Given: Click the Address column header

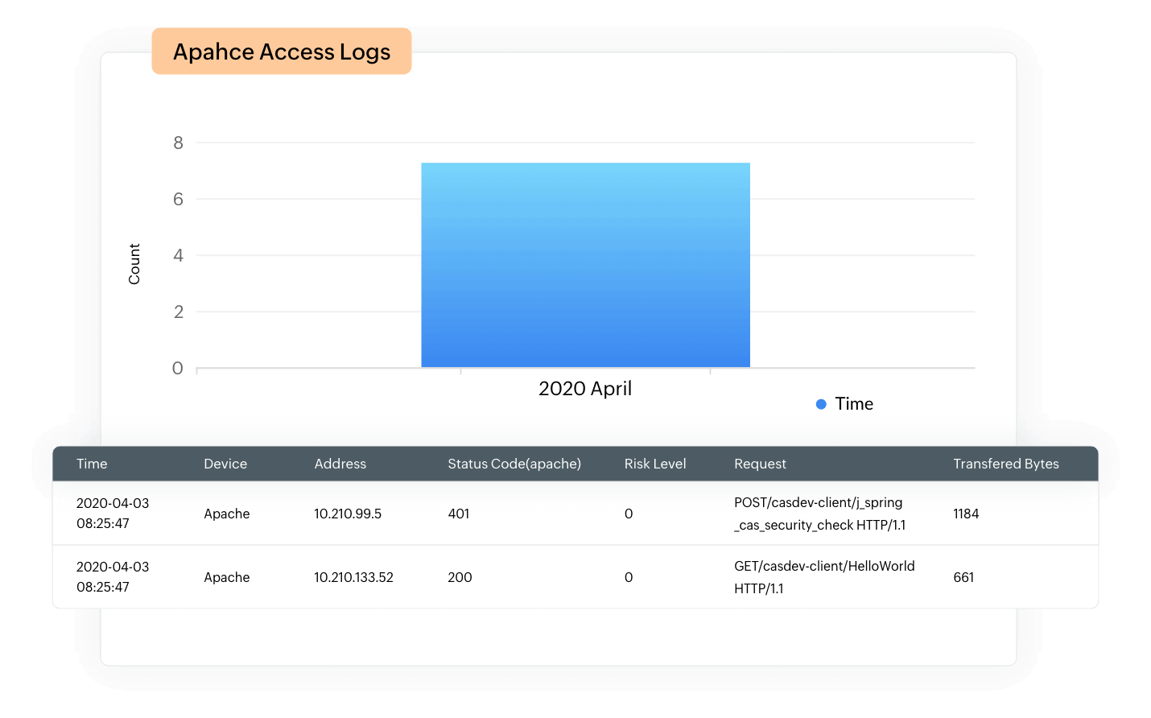Looking at the screenshot, I should pos(340,464).
